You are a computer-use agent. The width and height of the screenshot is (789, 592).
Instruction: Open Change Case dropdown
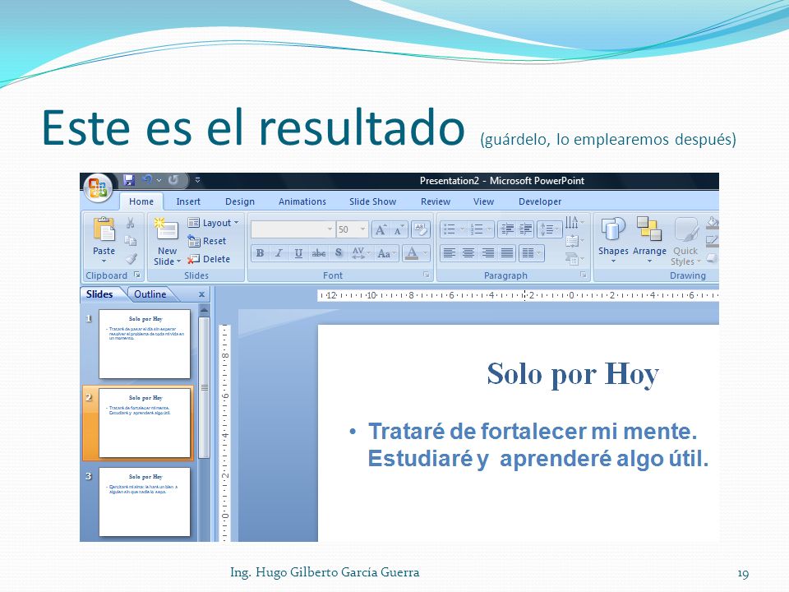coord(386,253)
